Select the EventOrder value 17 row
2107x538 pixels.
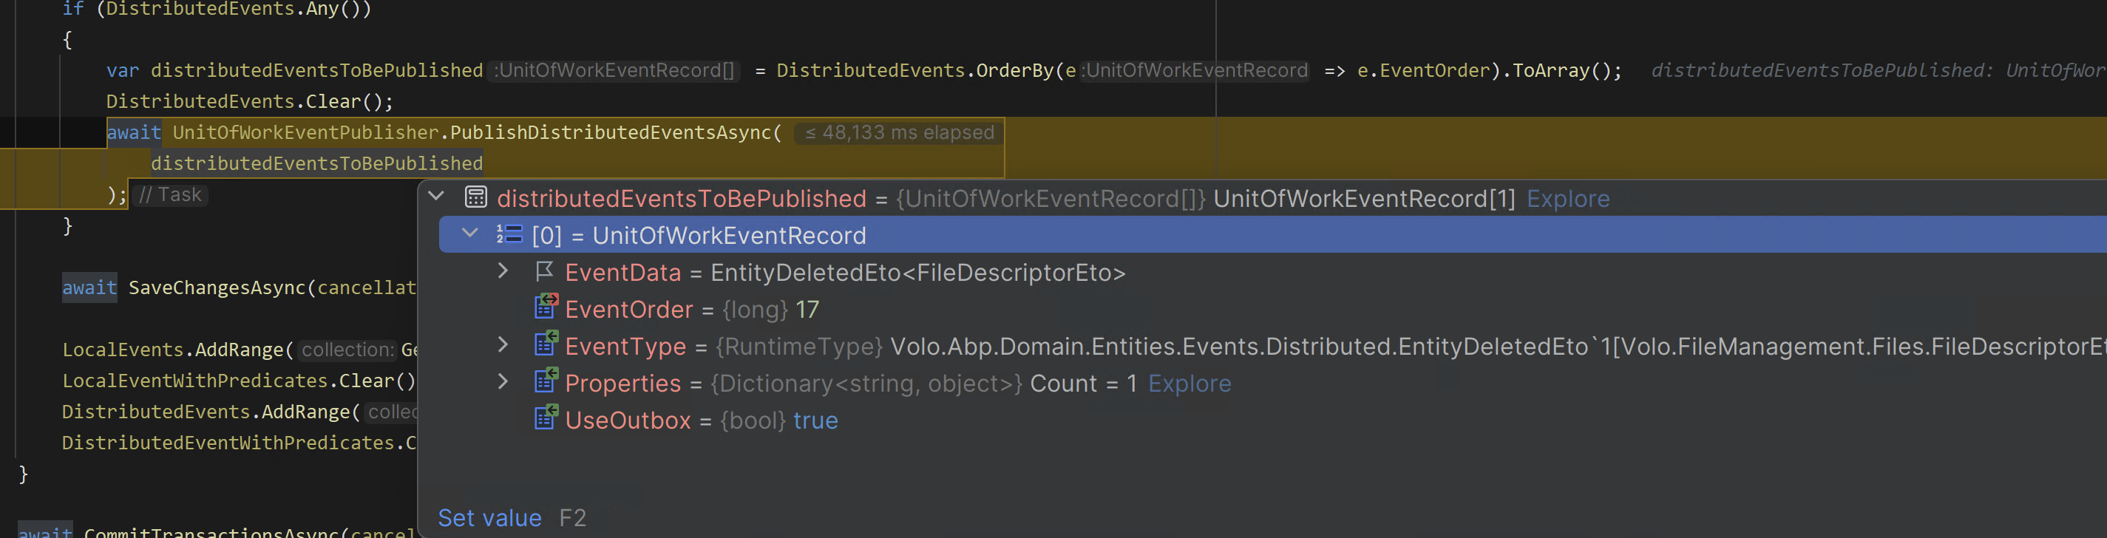tap(807, 310)
